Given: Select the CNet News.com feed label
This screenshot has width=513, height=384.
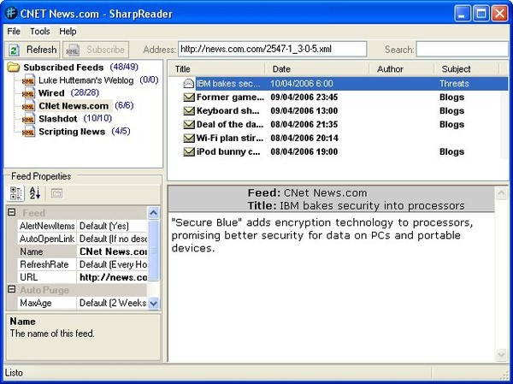Looking at the screenshot, I should click(x=74, y=106).
